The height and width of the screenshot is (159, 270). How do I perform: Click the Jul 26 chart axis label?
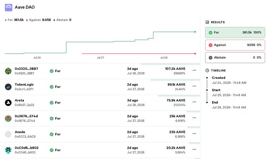pos(37,57)
